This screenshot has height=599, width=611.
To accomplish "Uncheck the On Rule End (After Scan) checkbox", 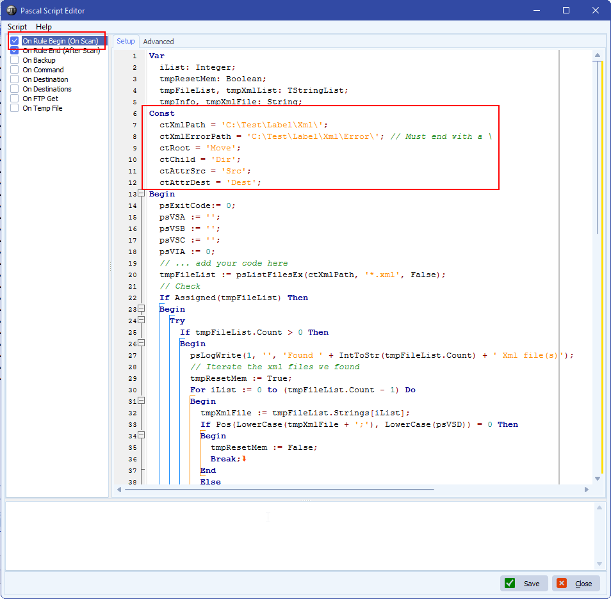I will tap(15, 51).
